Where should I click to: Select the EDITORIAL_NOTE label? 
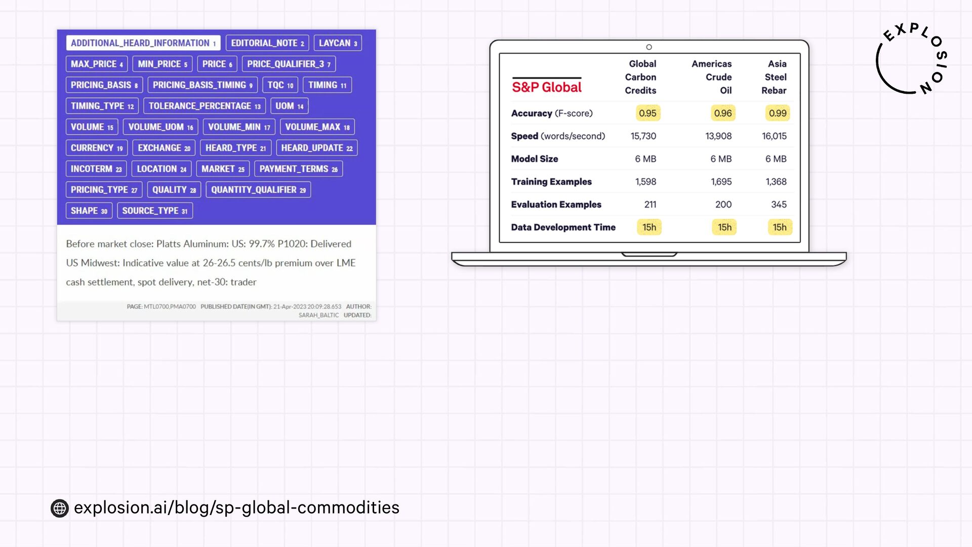(x=267, y=43)
